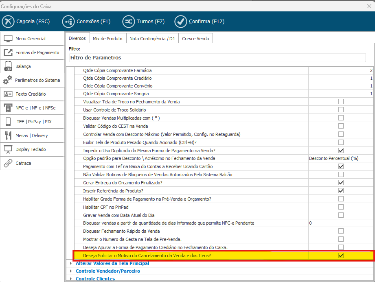
Task: Open Menu Gerencial monitor icon
Action: click(x=8, y=39)
